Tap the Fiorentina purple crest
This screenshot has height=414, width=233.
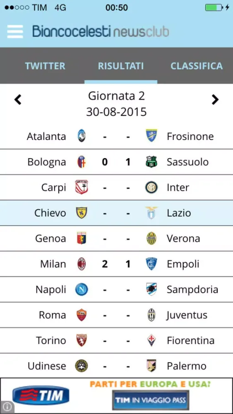151,340
